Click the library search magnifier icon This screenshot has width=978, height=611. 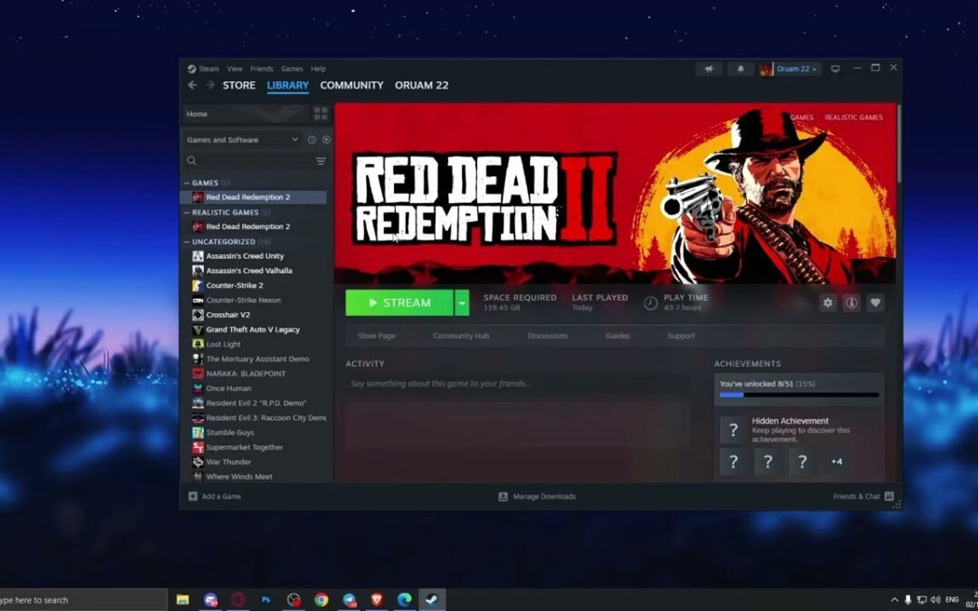[190, 160]
